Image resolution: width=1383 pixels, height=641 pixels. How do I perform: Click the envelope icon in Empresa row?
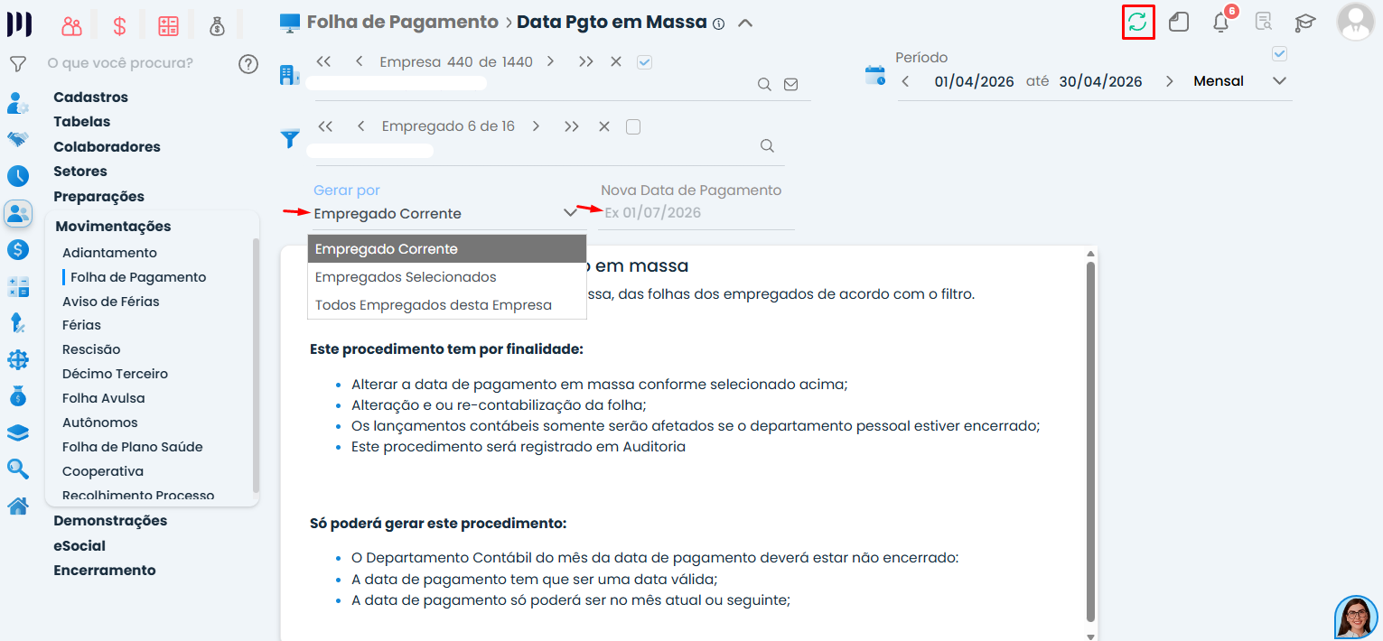790,84
